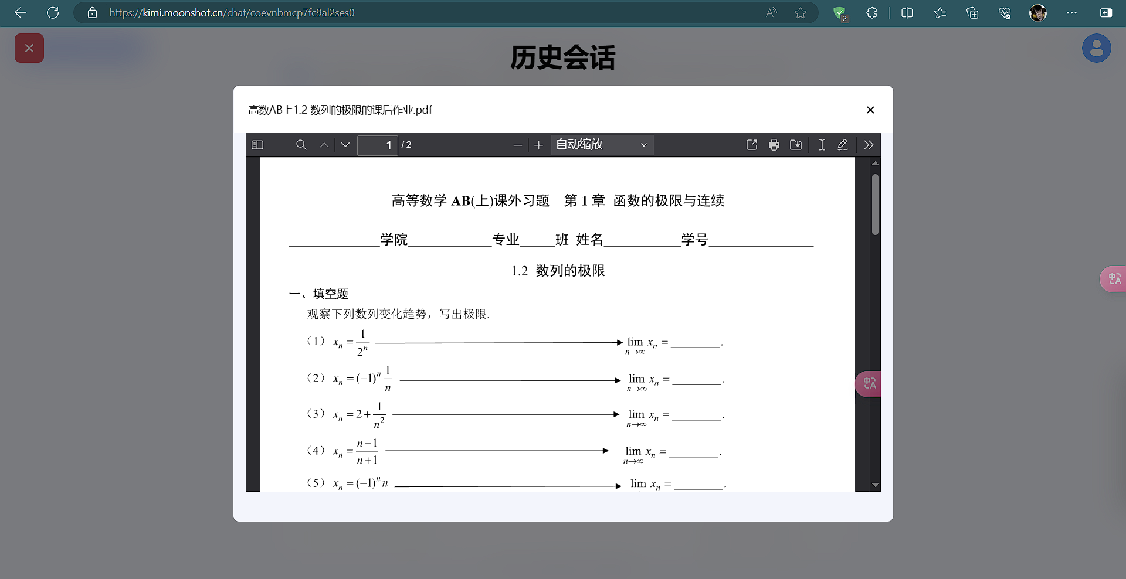Click the PDF vertical scrollbar thumb
Viewport: 1126px width, 579px height.
[x=875, y=205]
